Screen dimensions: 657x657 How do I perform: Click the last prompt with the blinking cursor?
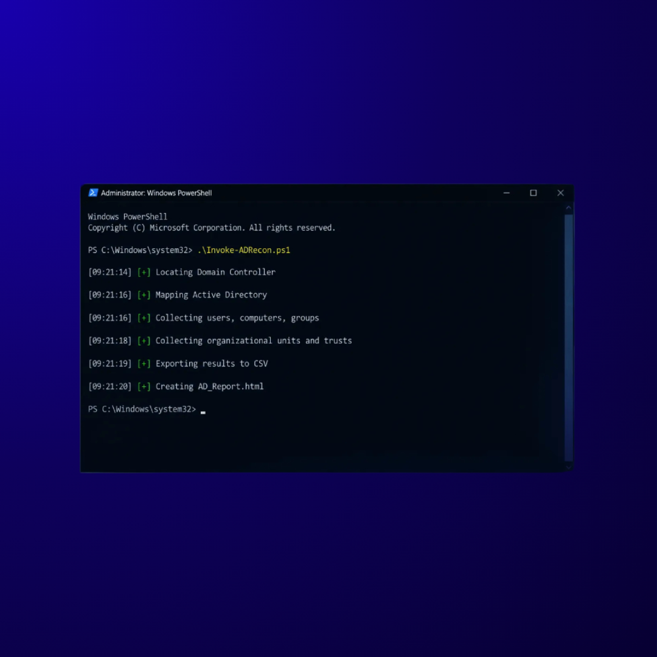147,409
